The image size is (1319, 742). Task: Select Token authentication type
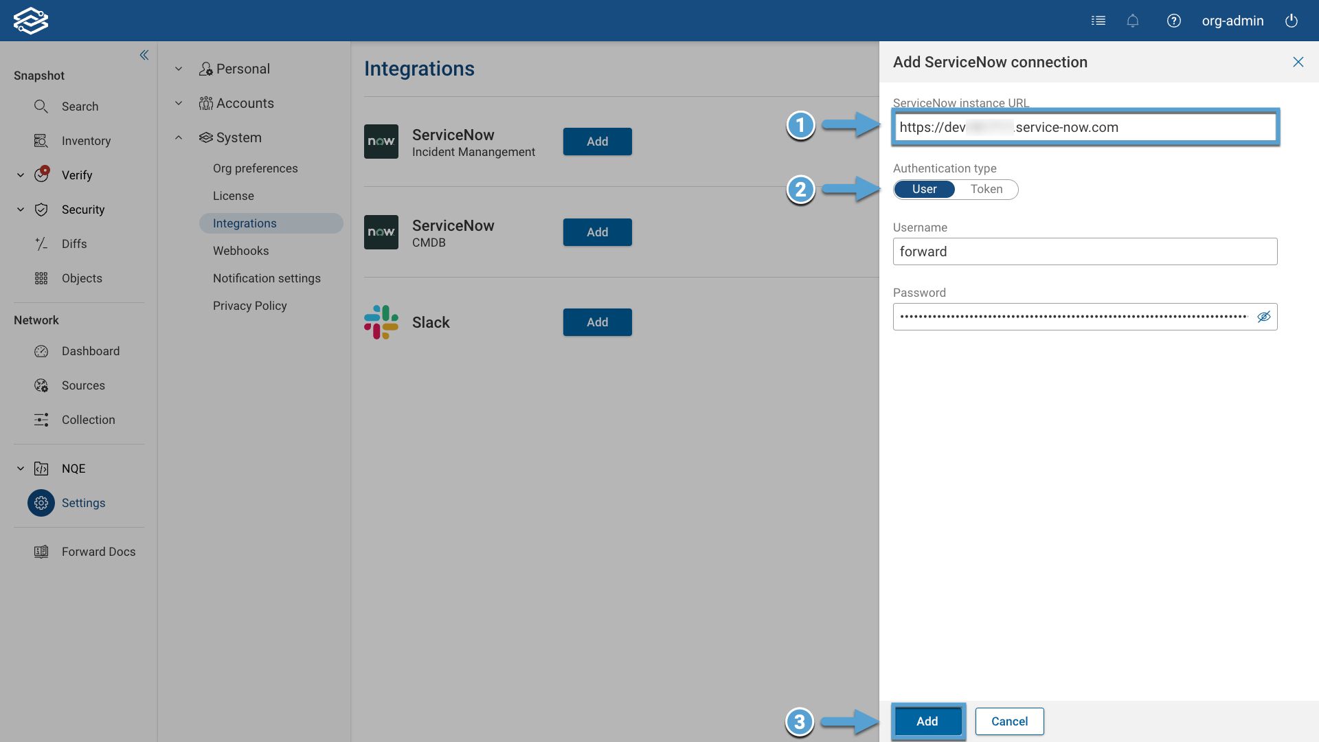pyautogui.click(x=987, y=189)
